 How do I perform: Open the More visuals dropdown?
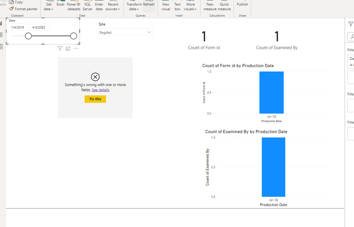pos(190,6)
